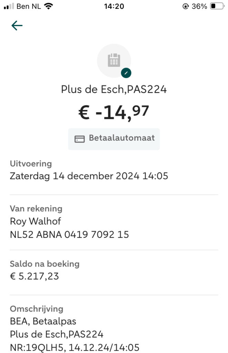Tap the Omschrijving description heading
Viewport: 228px width, 353px height.
tap(37, 309)
